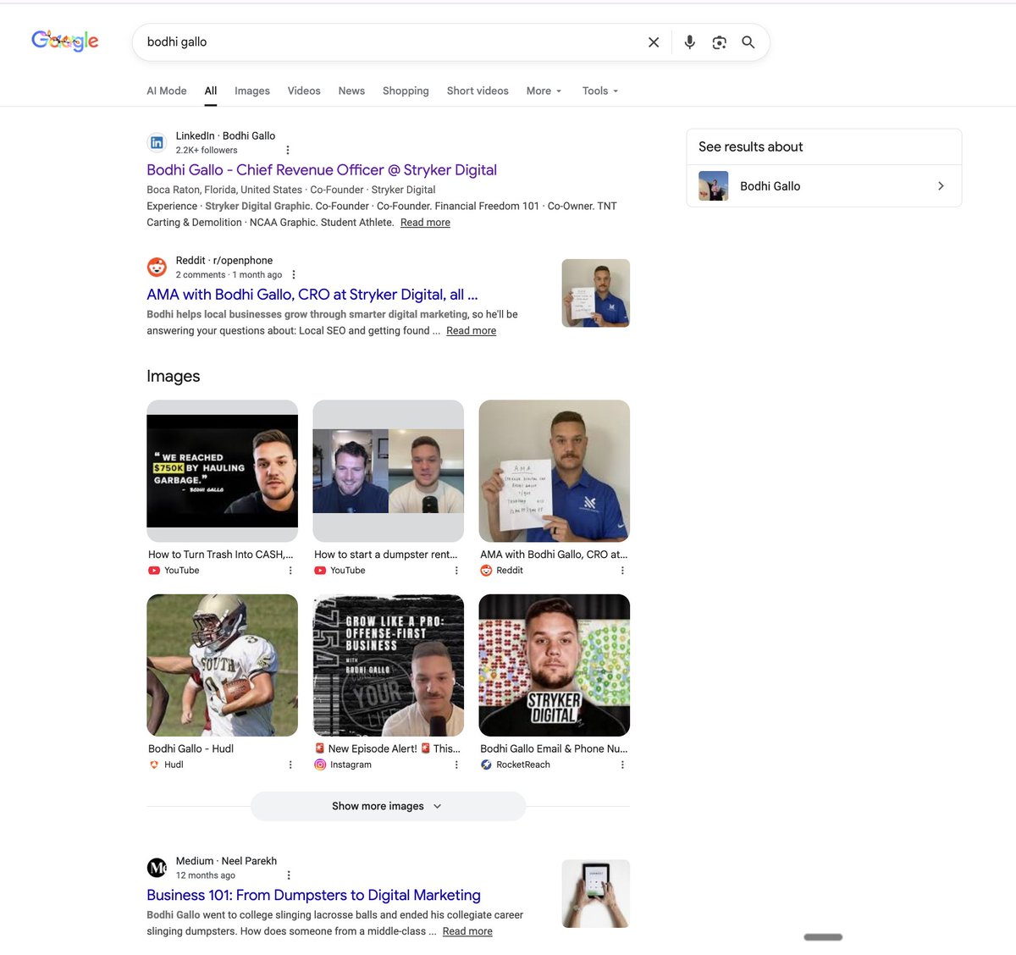Click Bodhi Gallo avatar in See results about

(713, 186)
